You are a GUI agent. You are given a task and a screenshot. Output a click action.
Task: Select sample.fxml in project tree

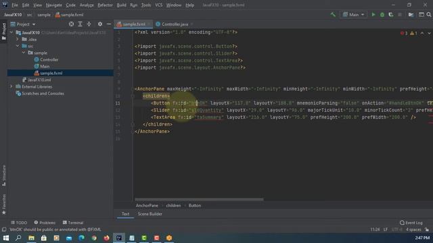click(51, 73)
